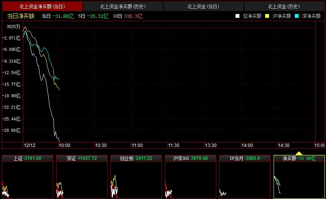The width and height of the screenshot is (326, 199).
Task: Open the 北上资金(当日) tab
Action: click(x=203, y=6)
